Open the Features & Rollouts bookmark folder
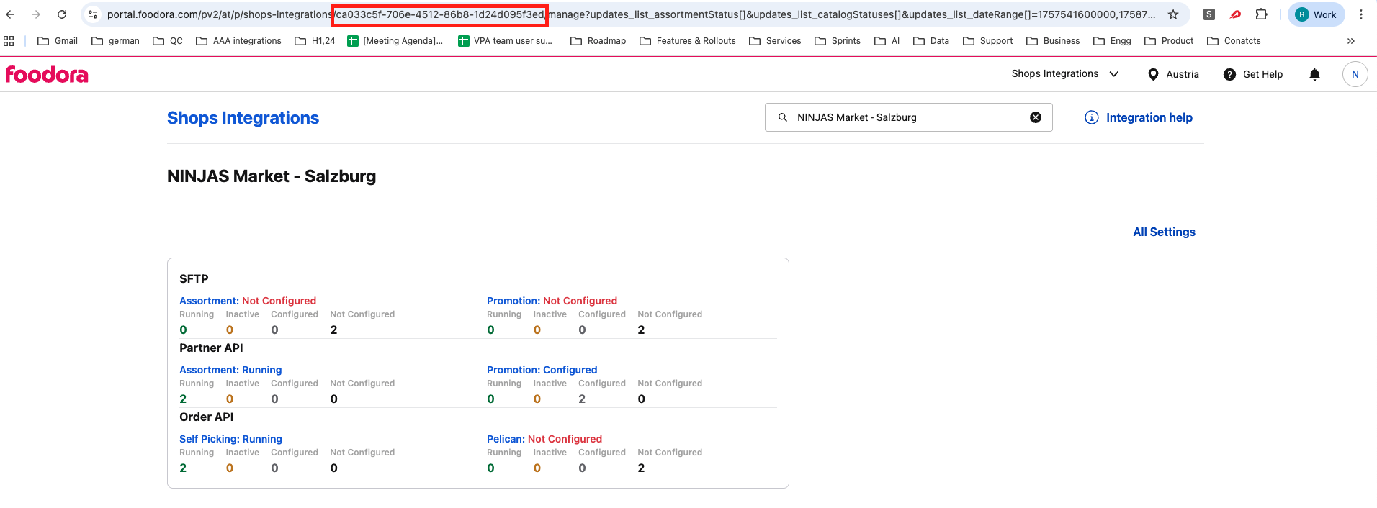The height and width of the screenshot is (508, 1377). coord(688,41)
